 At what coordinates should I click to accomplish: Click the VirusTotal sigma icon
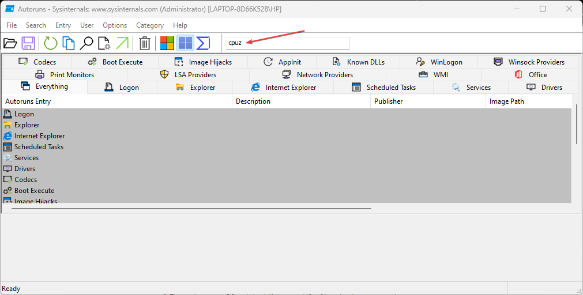coord(203,43)
